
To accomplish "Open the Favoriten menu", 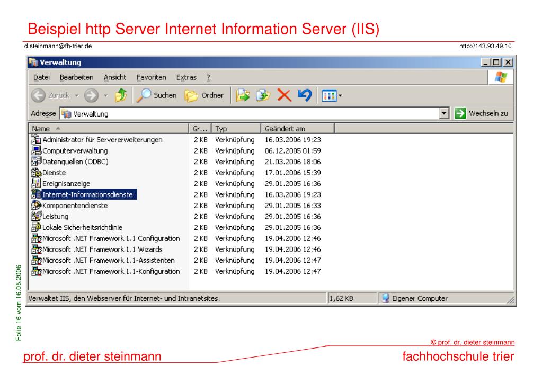I will (x=151, y=77).
